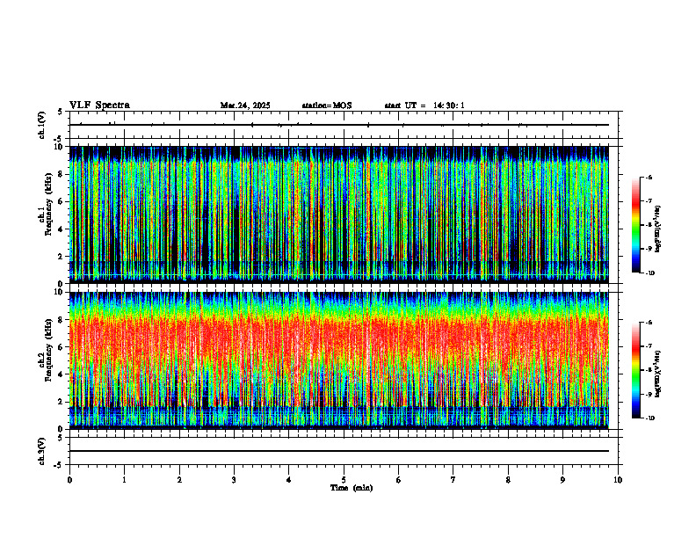Click the "ch.3(V)" axis label

coord(42,451)
